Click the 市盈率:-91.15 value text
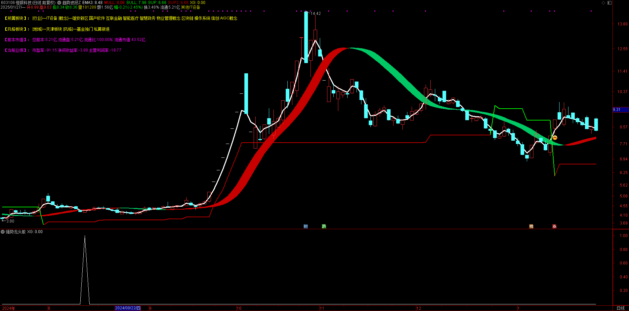The height and width of the screenshot is (311, 629). 44,50
